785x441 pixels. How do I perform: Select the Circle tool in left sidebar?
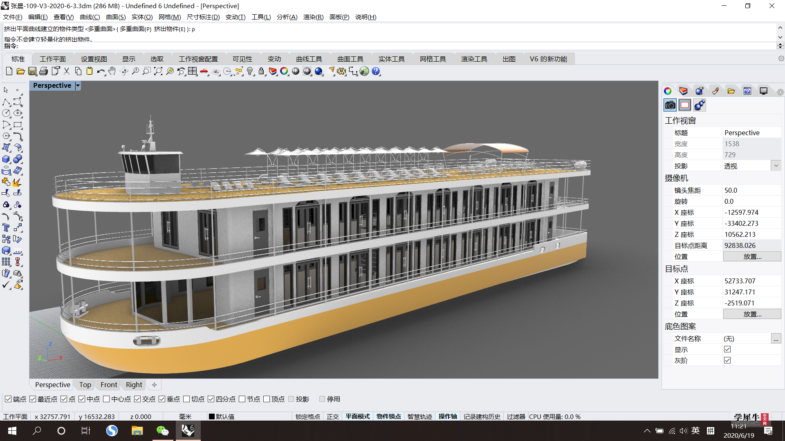[6, 113]
